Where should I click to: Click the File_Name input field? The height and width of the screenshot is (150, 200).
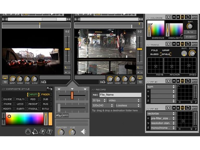pyautogui.click(x=120, y=95)
